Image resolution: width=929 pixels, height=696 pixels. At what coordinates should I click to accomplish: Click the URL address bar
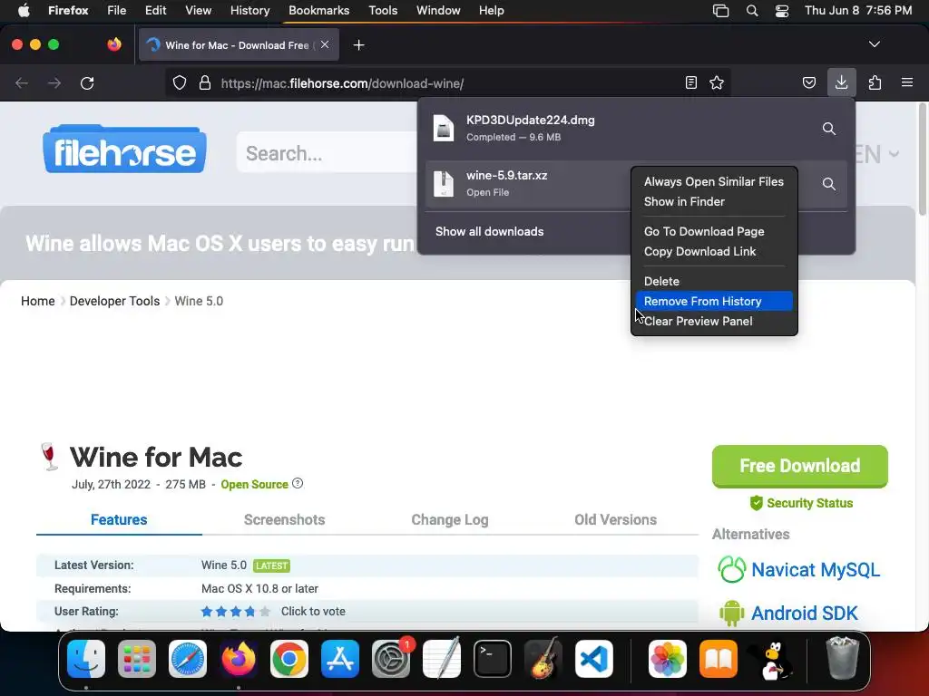pos(450,82)
